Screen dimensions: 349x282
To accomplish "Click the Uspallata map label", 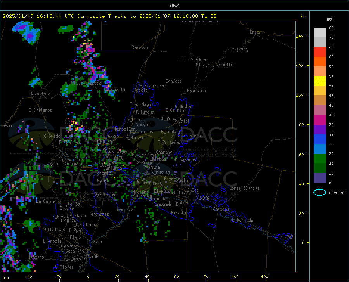I will (x=40, y=93).
